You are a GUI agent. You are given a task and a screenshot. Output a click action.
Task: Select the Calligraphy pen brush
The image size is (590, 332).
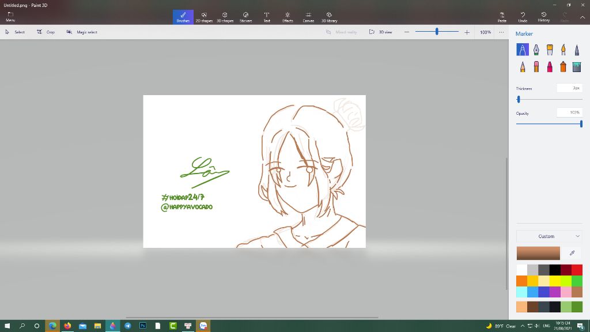536,50
